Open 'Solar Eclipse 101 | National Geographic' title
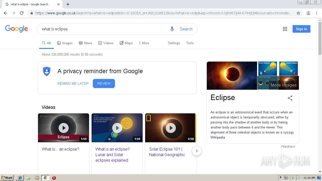The width and height of the screenshot is (322, 181). (x=167, y=152)
